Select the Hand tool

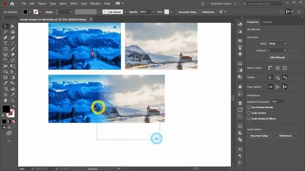pyautogui.click(x=5, y=100)
